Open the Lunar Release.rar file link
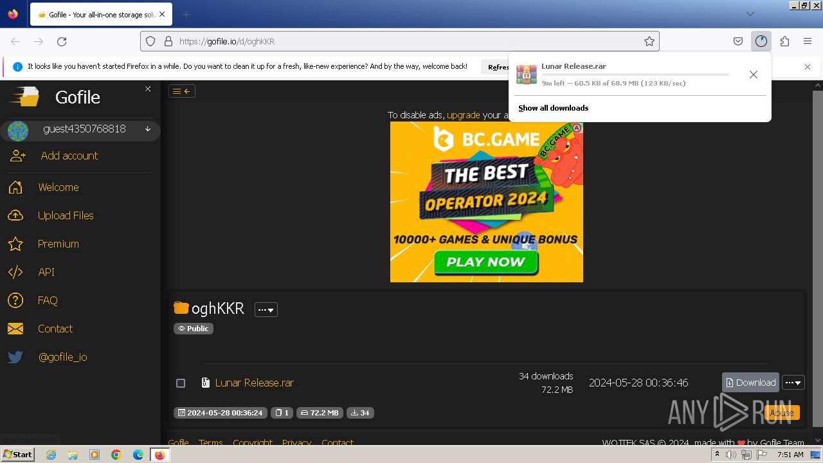823x463 pixels. (255, 383)
